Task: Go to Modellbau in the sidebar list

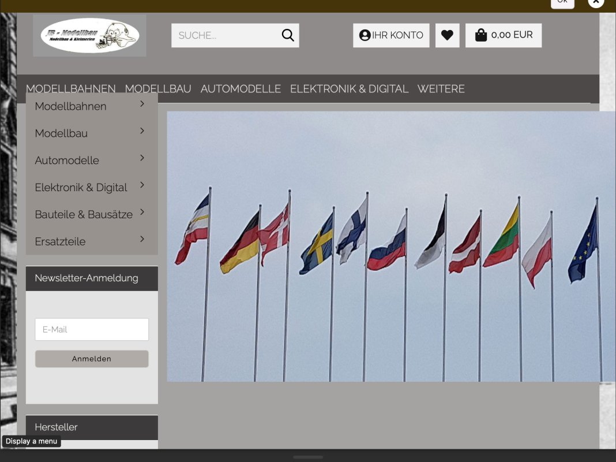Action: (x=61, y=133)
